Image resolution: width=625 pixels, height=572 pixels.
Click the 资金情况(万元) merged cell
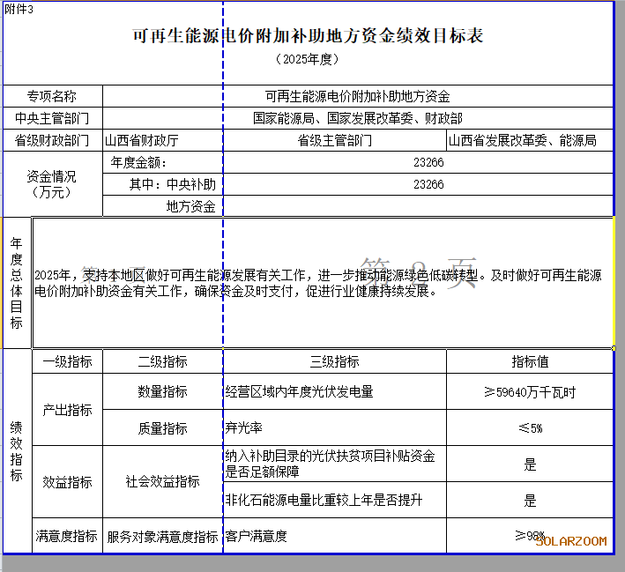tap(52, 184)
